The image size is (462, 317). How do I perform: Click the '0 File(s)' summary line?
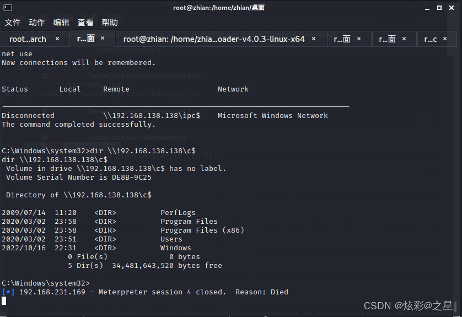(x=88, y=257)
